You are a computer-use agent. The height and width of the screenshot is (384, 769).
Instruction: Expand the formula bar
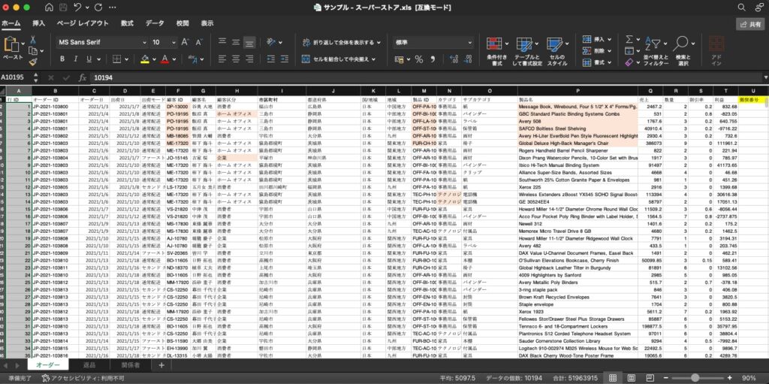[x=761, y=77]
